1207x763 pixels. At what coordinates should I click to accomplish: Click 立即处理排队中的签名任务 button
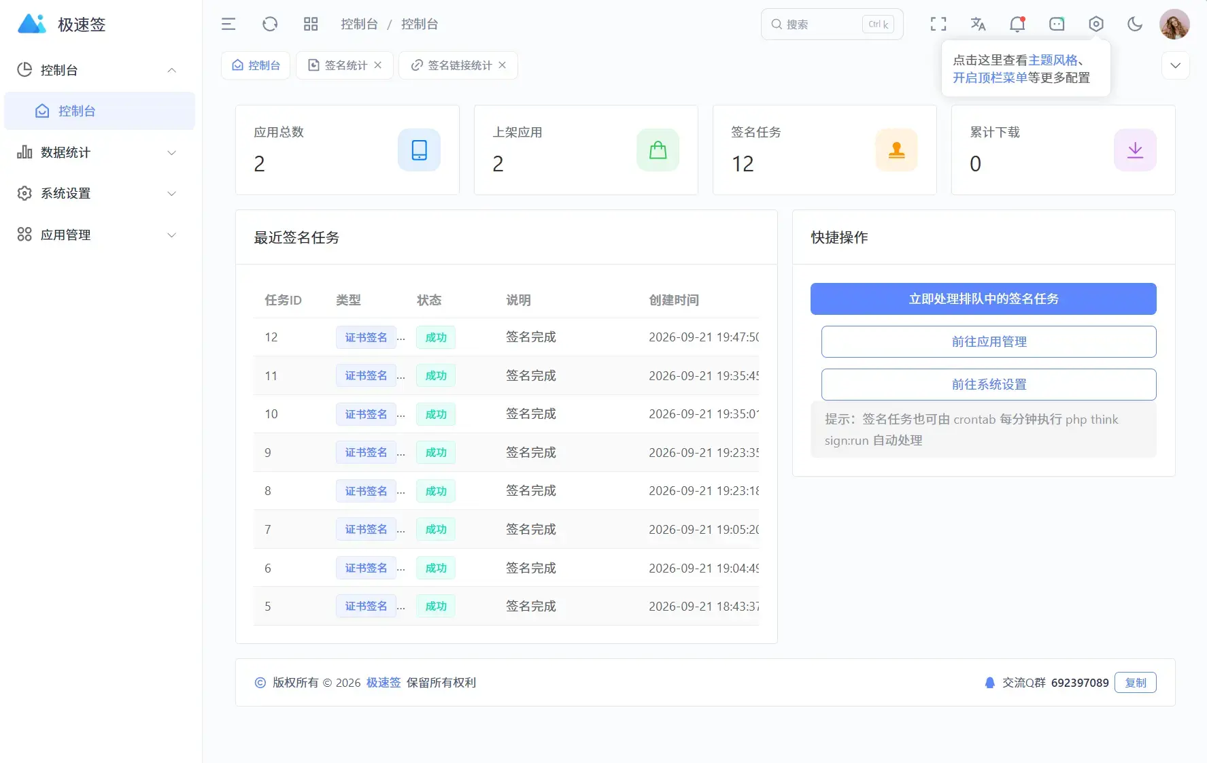(x=983, y=299)
